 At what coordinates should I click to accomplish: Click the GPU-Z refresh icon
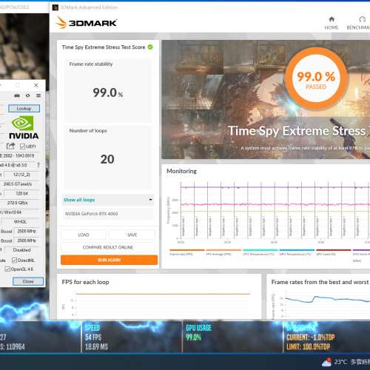point(27,95)
